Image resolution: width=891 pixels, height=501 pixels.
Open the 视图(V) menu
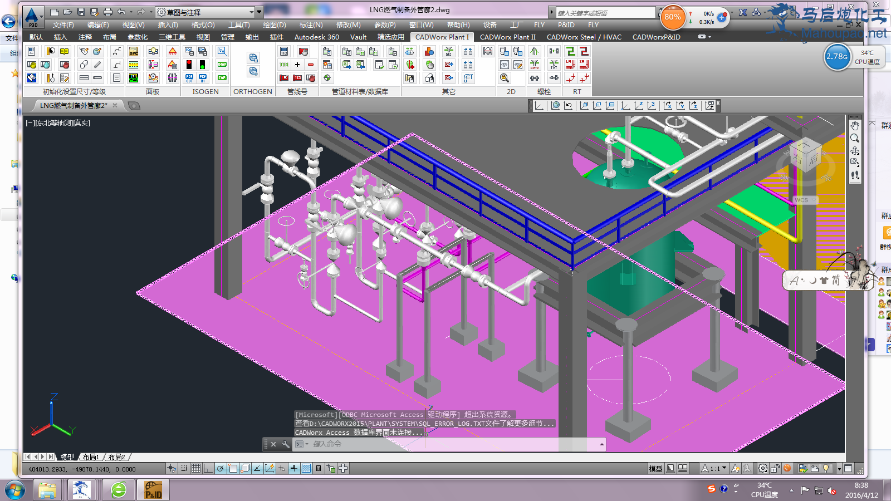[133, 25]
